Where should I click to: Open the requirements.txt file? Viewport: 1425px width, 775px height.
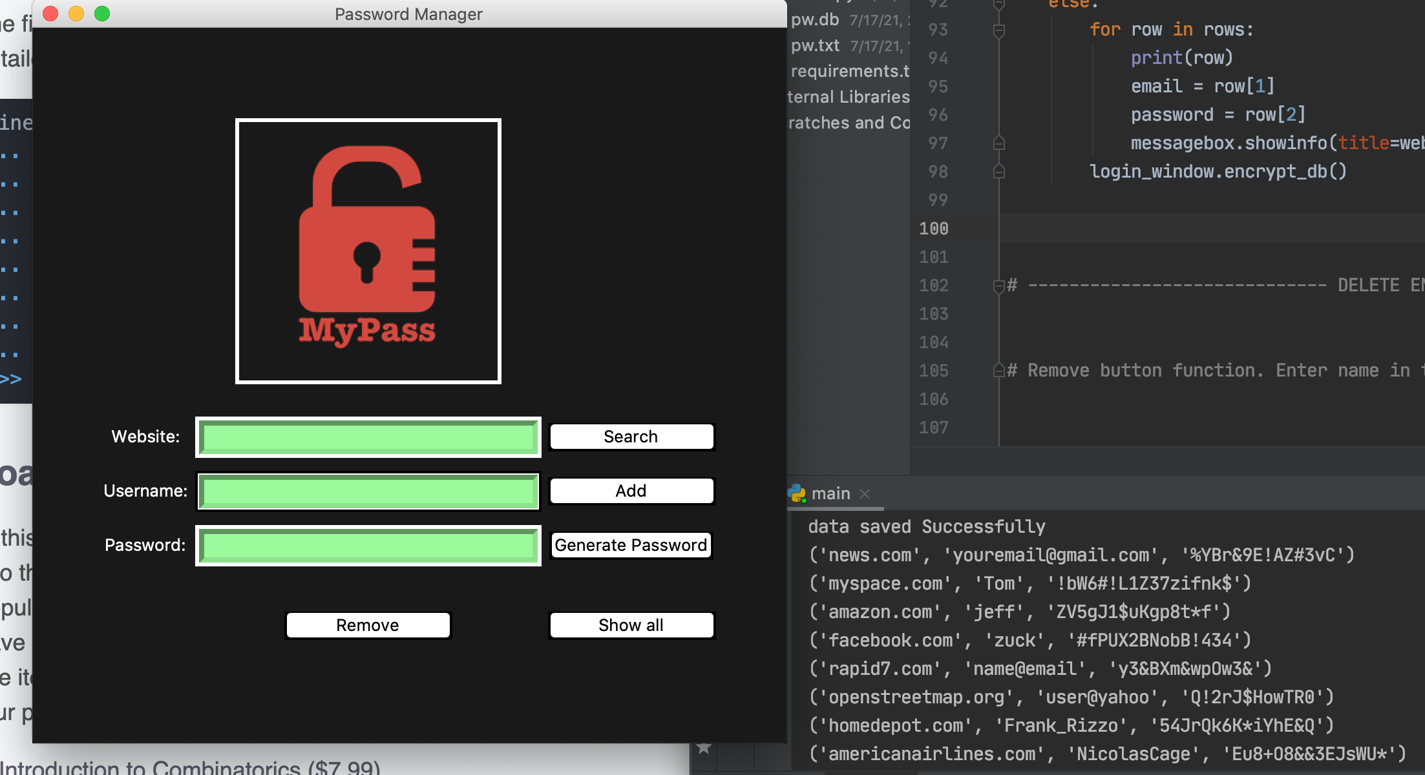[x=849, y=71]
